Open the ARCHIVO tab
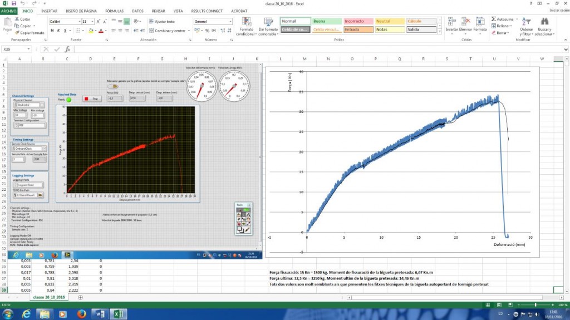 click(x=8, y=11)
